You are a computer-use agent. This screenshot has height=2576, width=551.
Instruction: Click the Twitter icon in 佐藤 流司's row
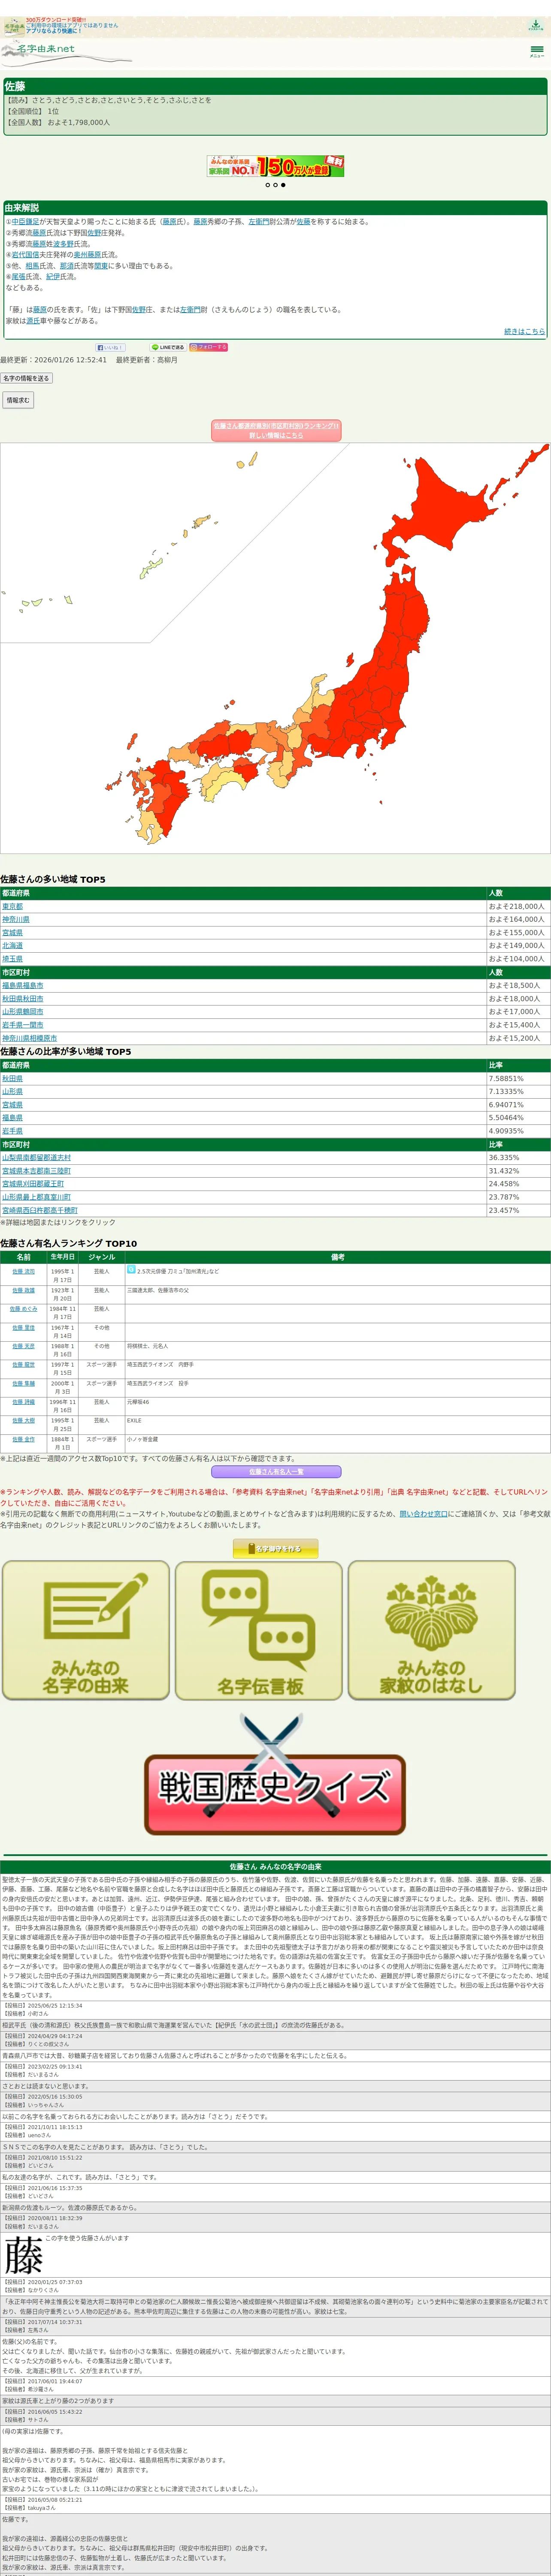point(131,1270)
